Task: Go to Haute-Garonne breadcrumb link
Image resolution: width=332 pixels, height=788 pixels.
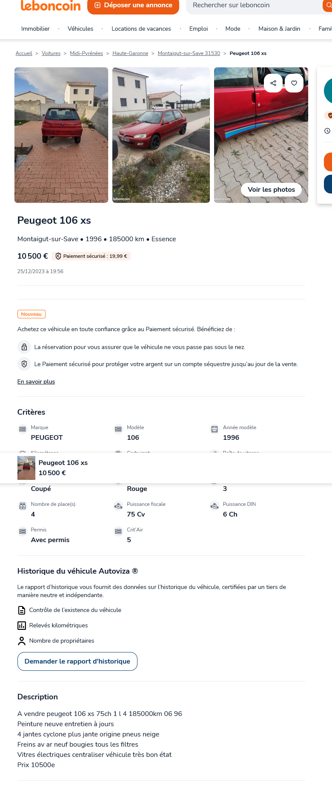Action: 130,53
